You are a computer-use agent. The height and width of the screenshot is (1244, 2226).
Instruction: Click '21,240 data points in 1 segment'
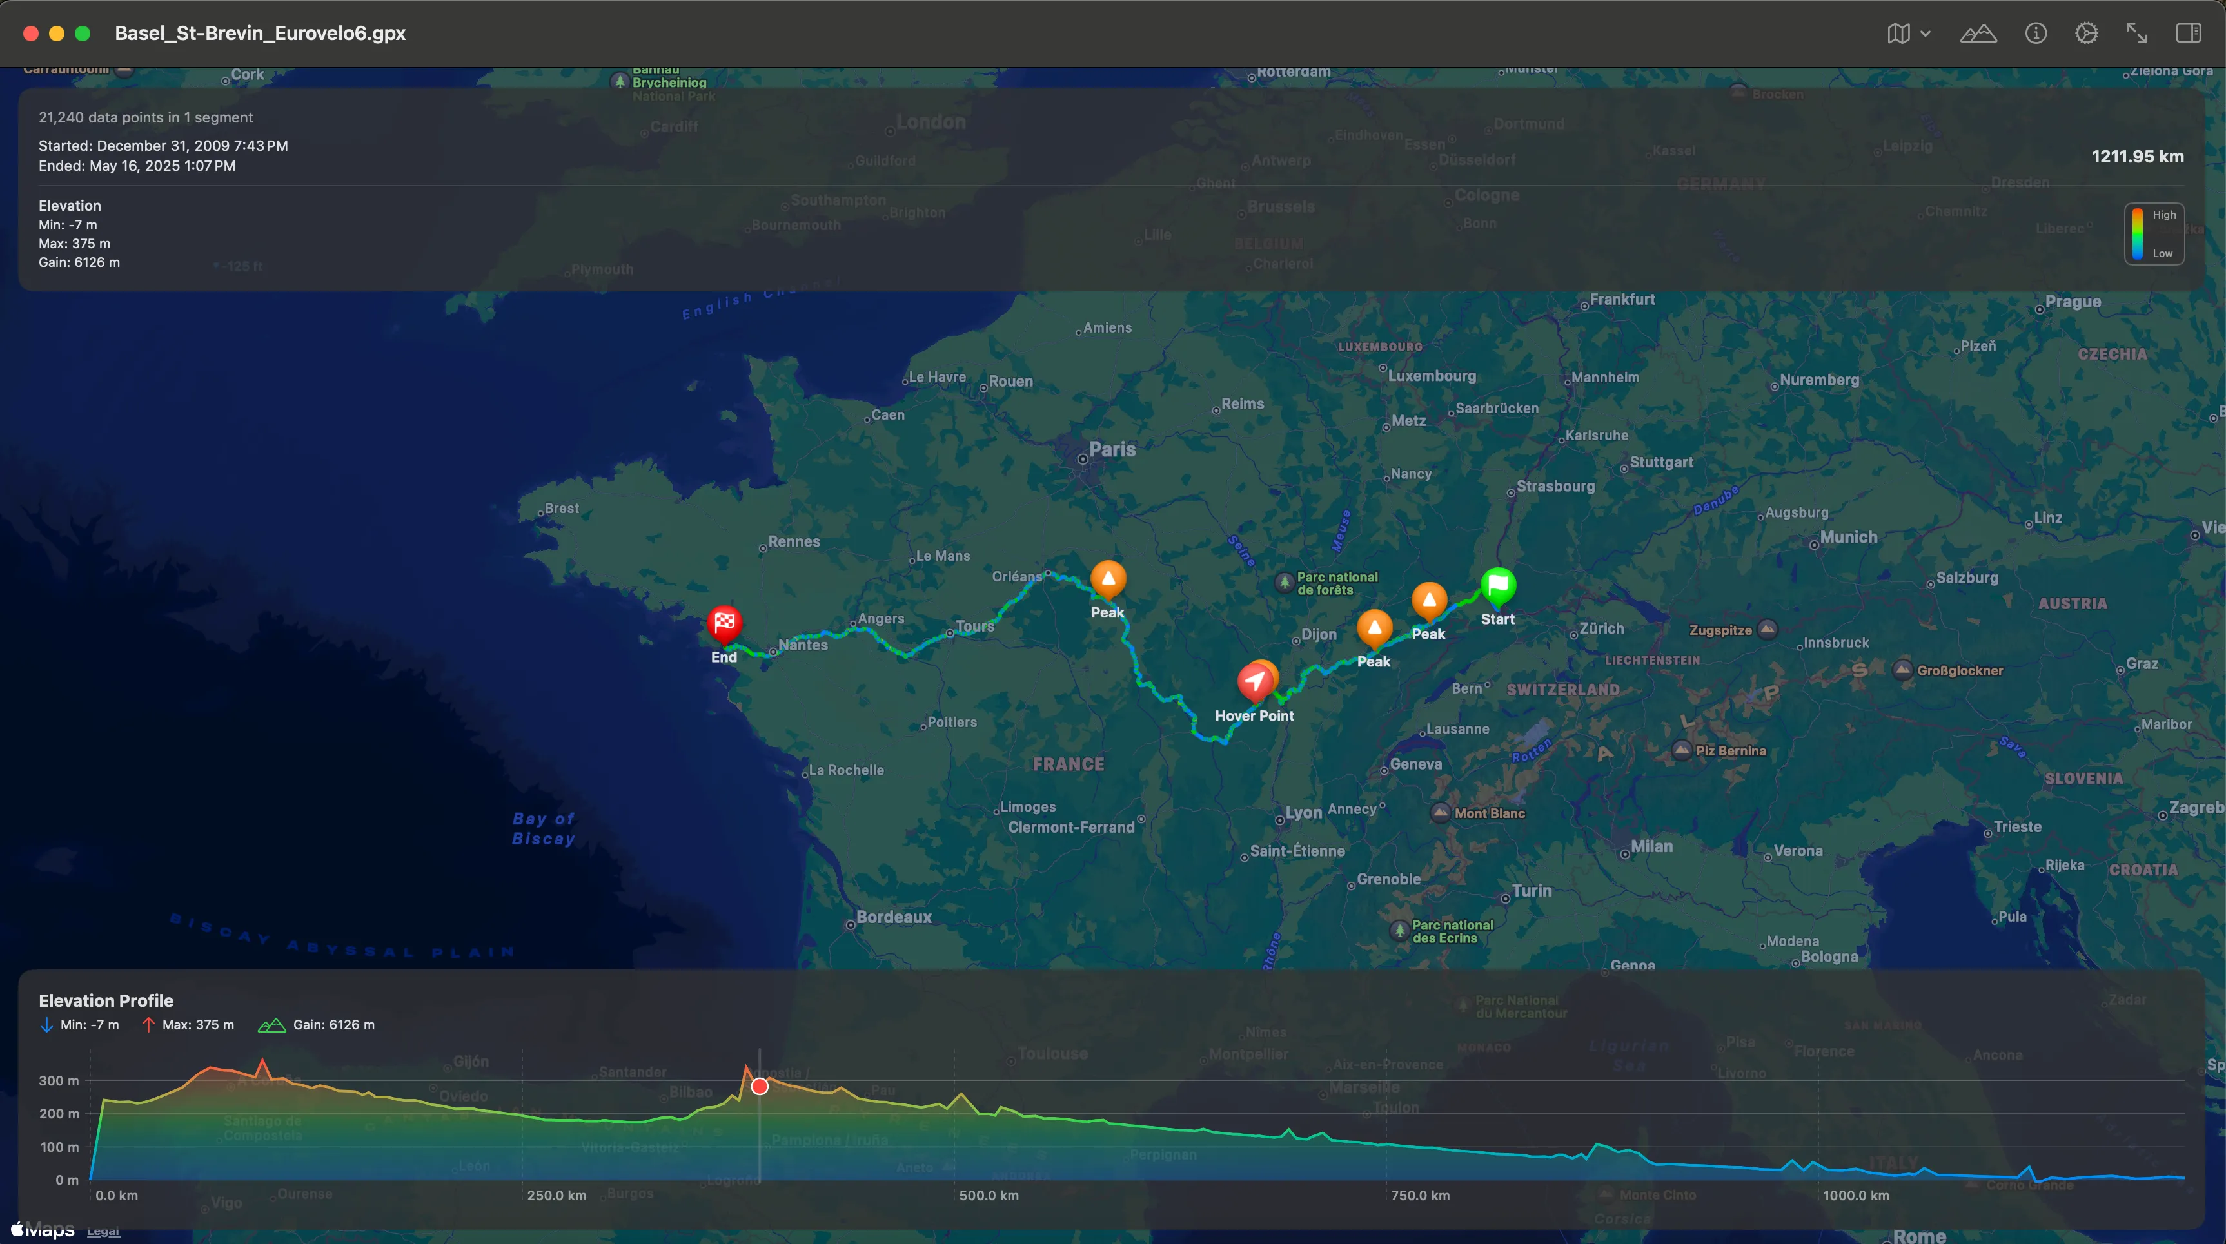coord(146,117)
